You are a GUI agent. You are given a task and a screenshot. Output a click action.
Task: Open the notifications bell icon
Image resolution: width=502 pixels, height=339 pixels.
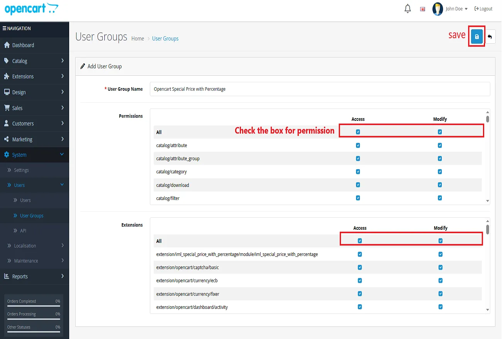[407, 8]
